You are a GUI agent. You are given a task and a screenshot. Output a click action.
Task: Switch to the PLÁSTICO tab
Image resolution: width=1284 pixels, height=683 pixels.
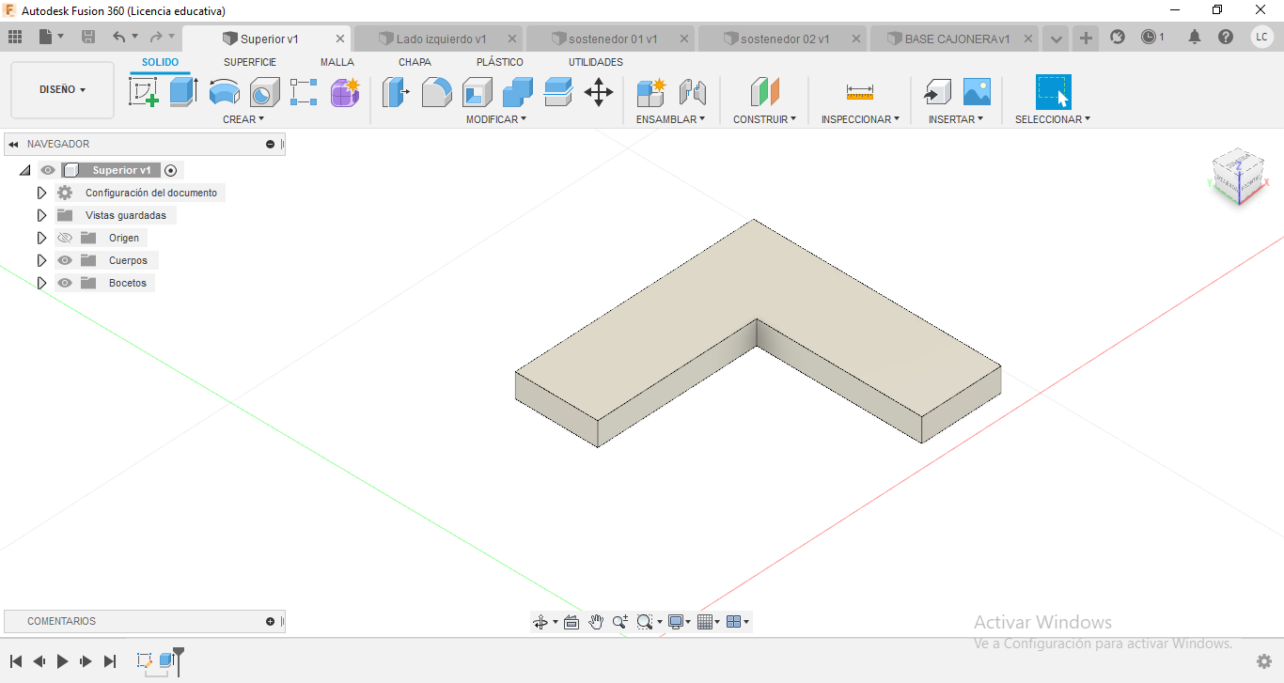(x=500, y=62)
